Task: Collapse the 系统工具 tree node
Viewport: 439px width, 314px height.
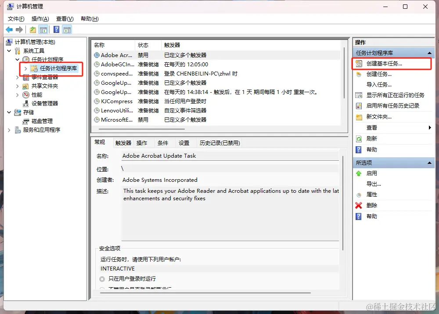Action: click(9, 51)
